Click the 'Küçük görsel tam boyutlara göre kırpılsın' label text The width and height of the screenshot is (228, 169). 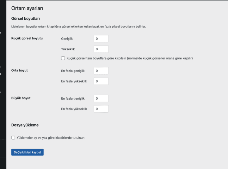130,58
